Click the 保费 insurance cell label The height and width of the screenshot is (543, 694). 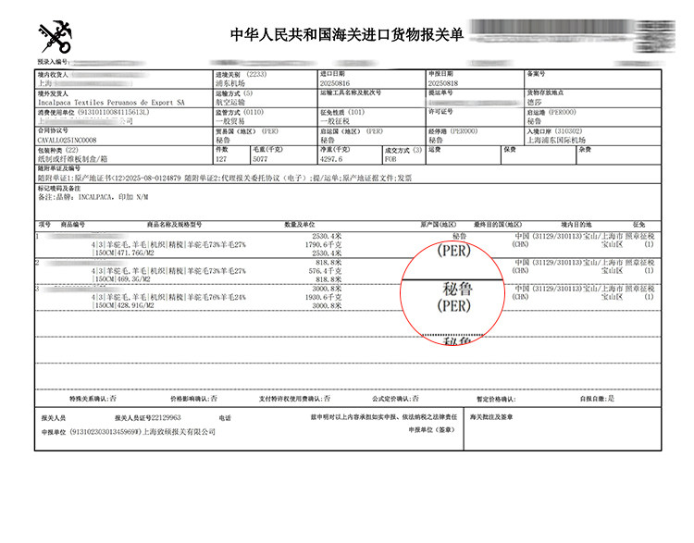pyautogui.click(x=510, y=150)
